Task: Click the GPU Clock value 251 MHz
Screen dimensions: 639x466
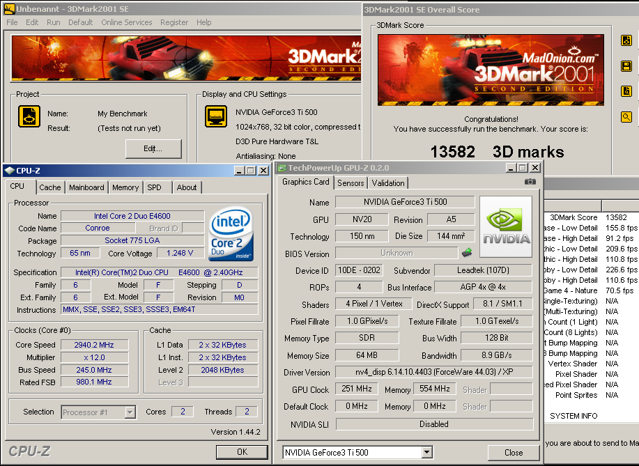Action: [x=357, y=389]
